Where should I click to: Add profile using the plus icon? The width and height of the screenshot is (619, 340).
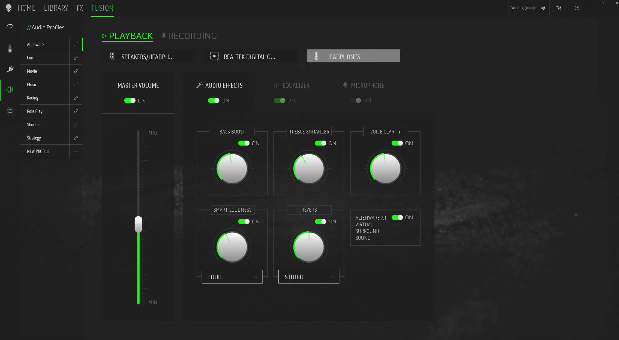pyautogui.click(x=76, y=151)
